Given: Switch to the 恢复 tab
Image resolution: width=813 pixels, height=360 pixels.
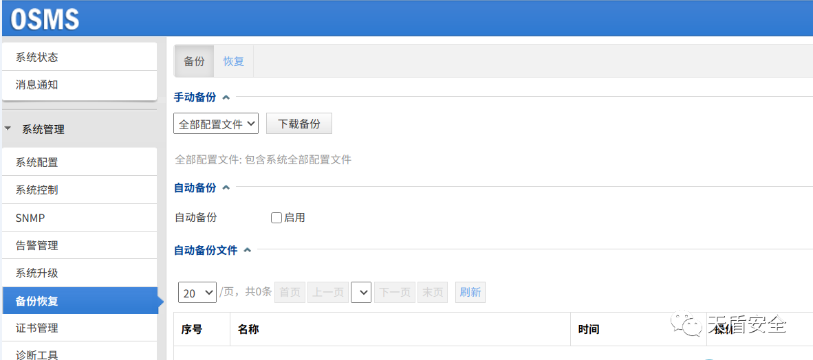Looking at the screenshot, I should 234,61.
